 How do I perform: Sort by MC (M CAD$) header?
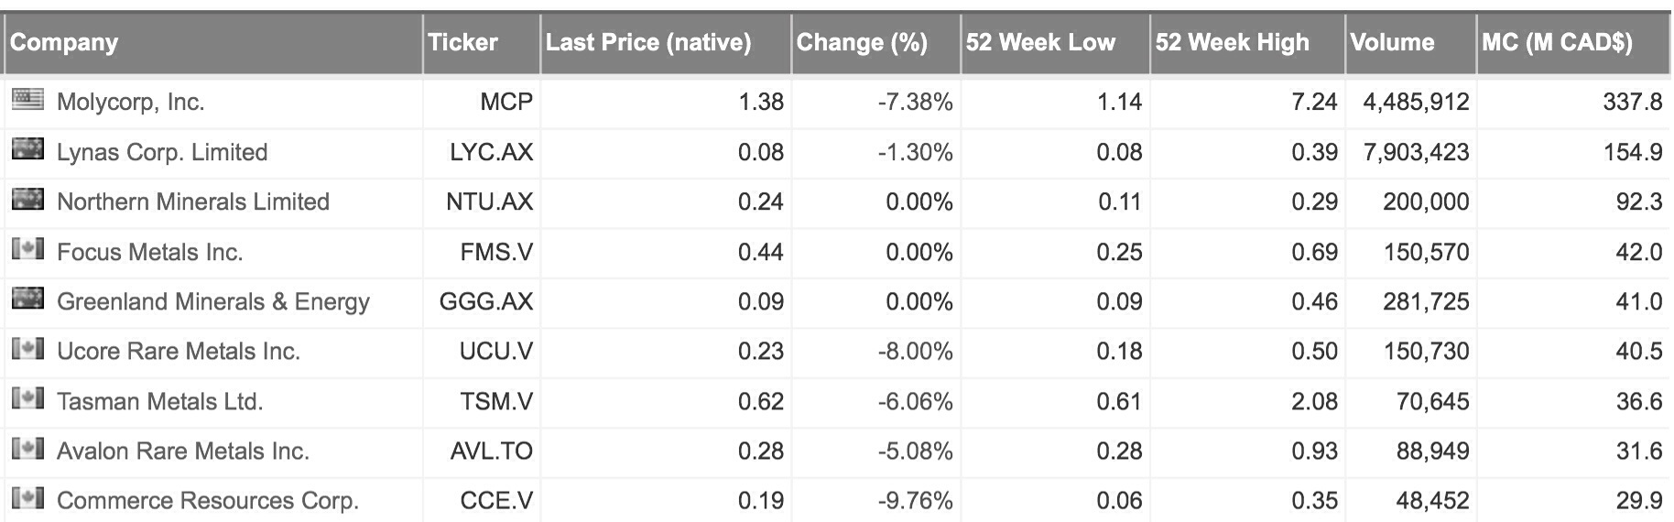1557,43
